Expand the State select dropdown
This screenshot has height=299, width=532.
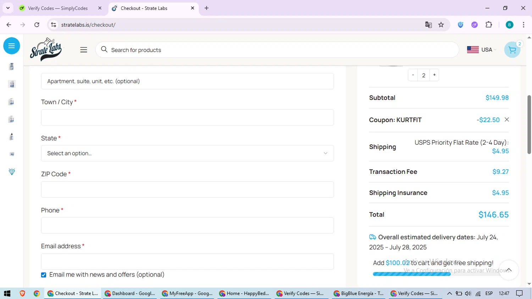187,153
